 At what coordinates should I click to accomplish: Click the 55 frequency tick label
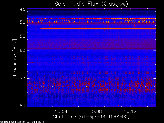[23, 36]
